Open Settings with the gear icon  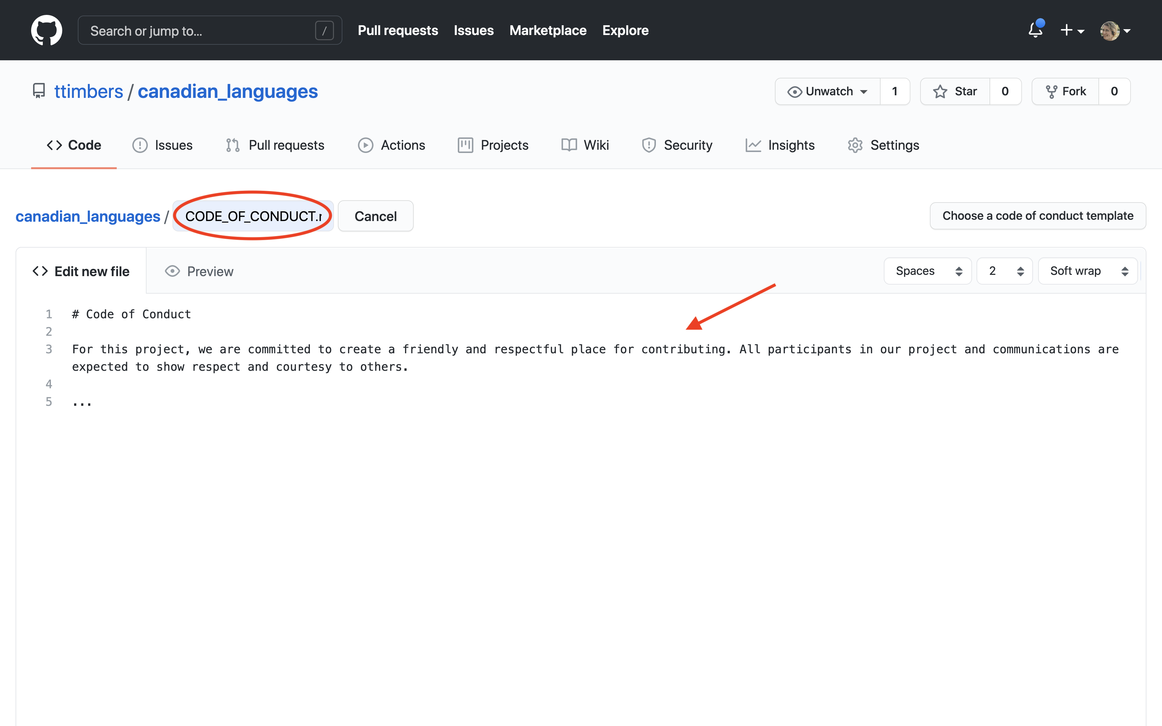point(883,145)
